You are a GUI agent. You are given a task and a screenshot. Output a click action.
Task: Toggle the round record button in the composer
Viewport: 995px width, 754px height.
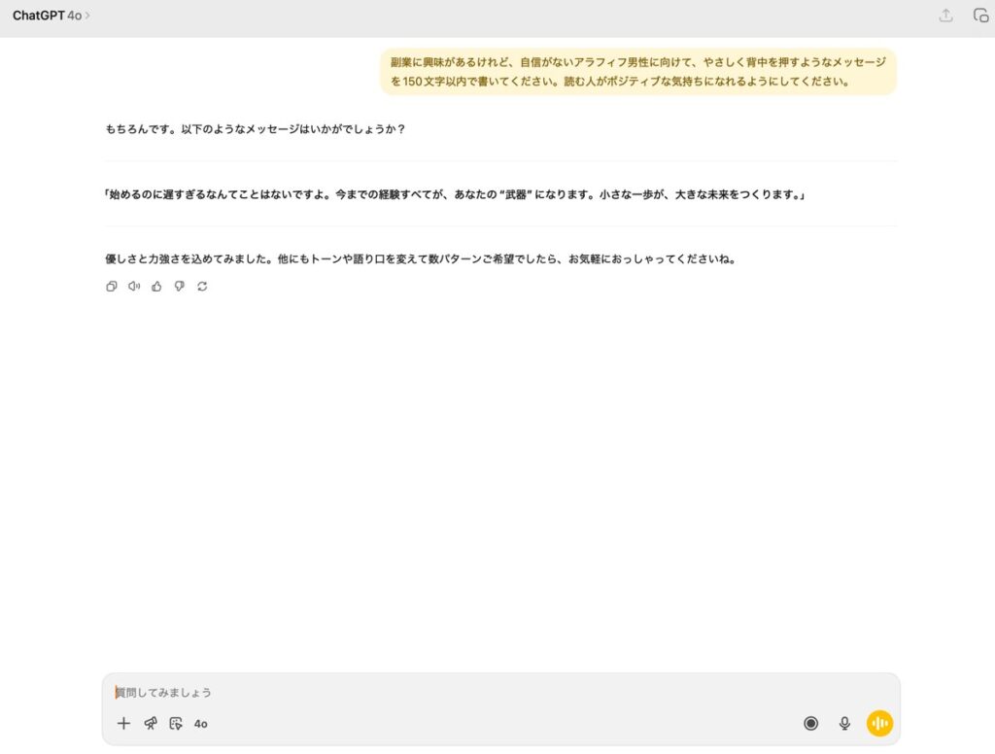click(810, 723)
